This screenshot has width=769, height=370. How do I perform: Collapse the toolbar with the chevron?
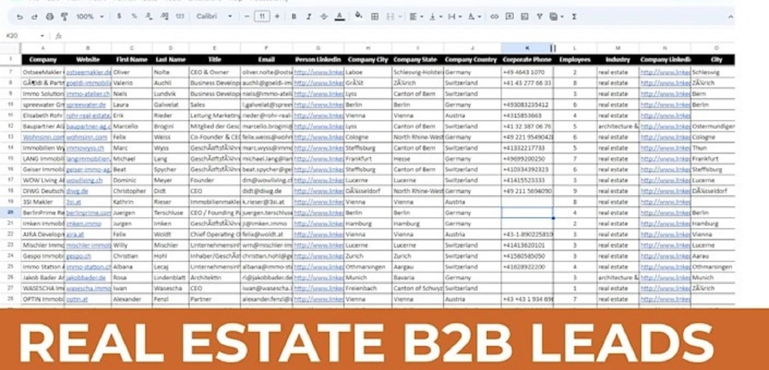coord(730,17)
